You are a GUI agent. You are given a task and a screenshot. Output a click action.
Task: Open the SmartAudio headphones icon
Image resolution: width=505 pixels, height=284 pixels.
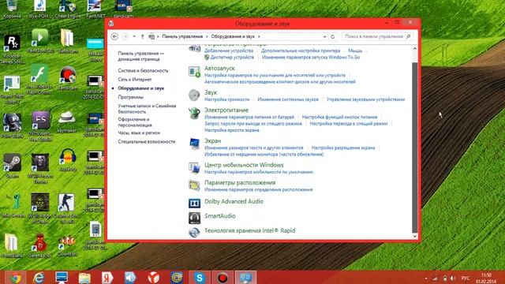point(194,218)
